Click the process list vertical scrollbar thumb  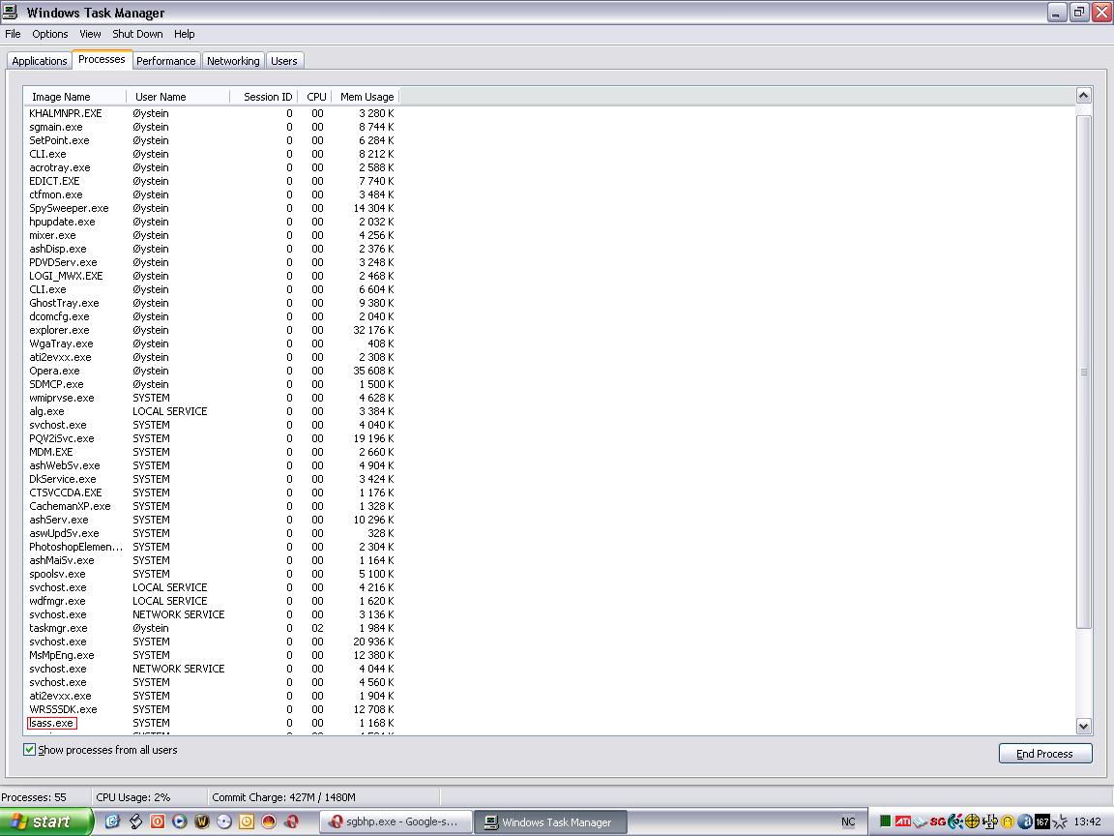pyautogui.click(x=1083, y=372)
